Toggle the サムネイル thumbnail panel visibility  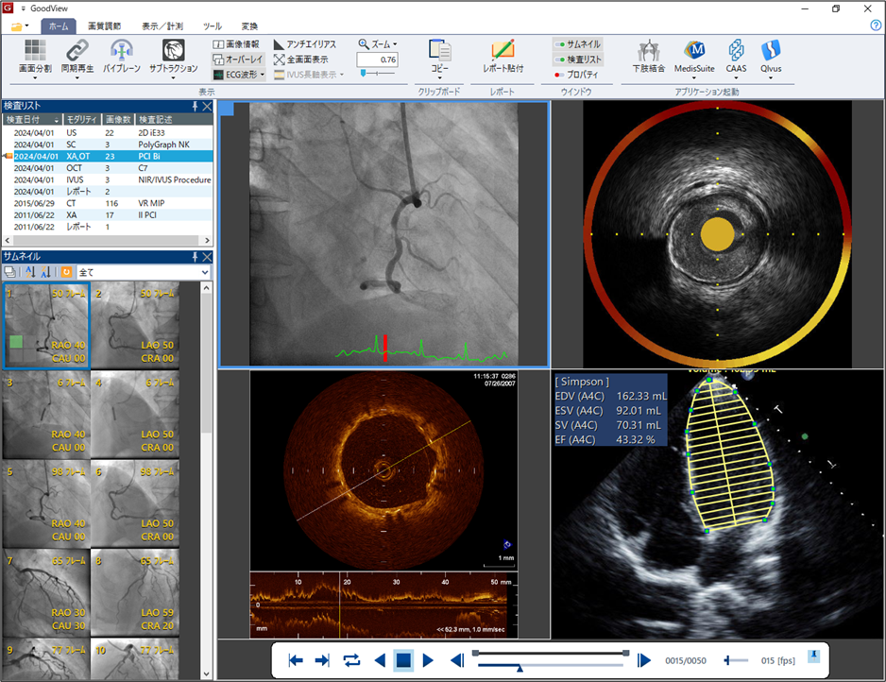577,44
